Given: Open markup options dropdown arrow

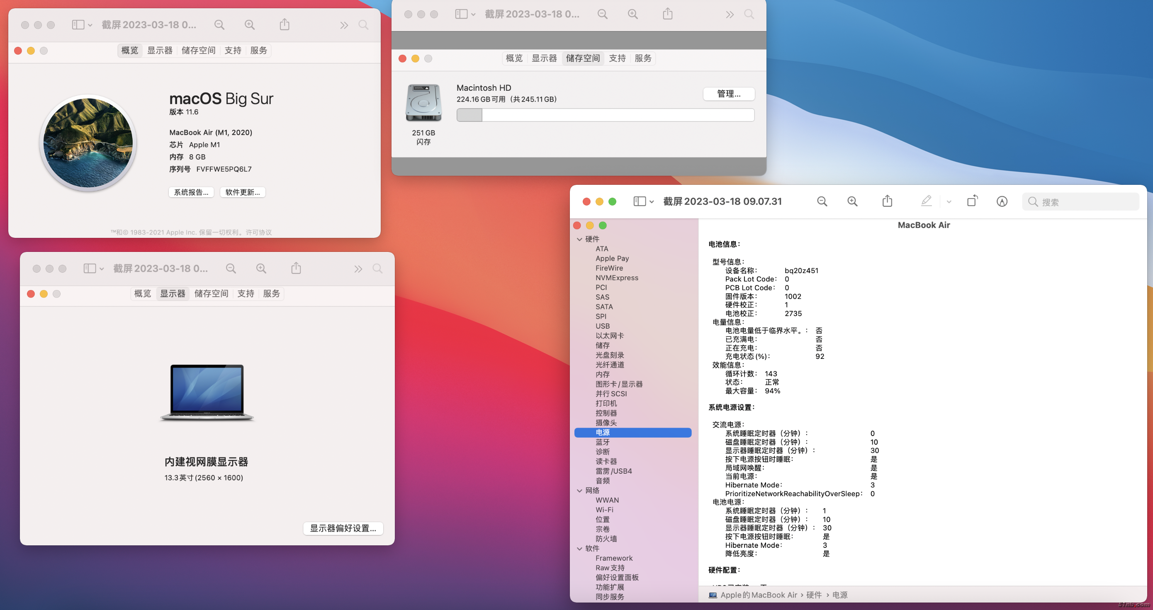Looking at the screenshot, I should (x=949, y=202).
